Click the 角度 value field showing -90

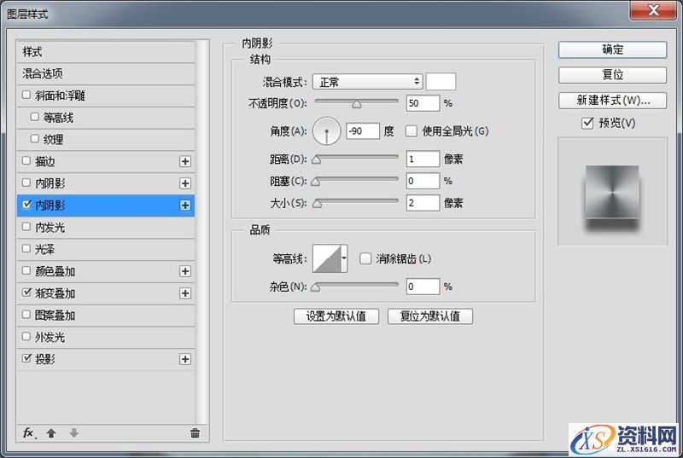coord(363,131)
